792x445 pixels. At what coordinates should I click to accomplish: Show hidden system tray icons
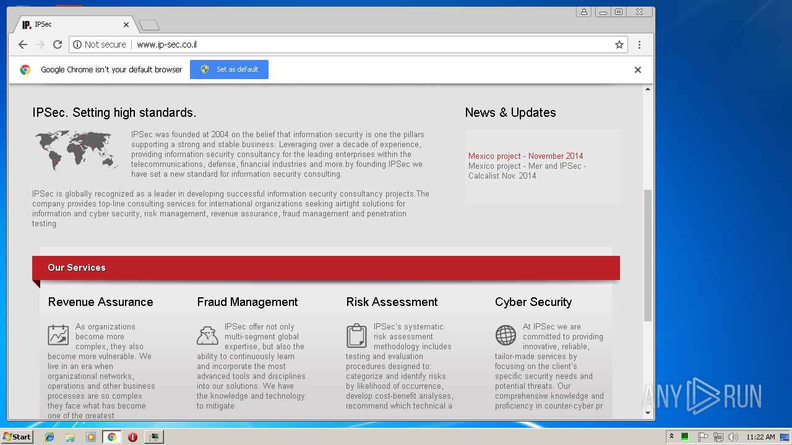[671, 437]
